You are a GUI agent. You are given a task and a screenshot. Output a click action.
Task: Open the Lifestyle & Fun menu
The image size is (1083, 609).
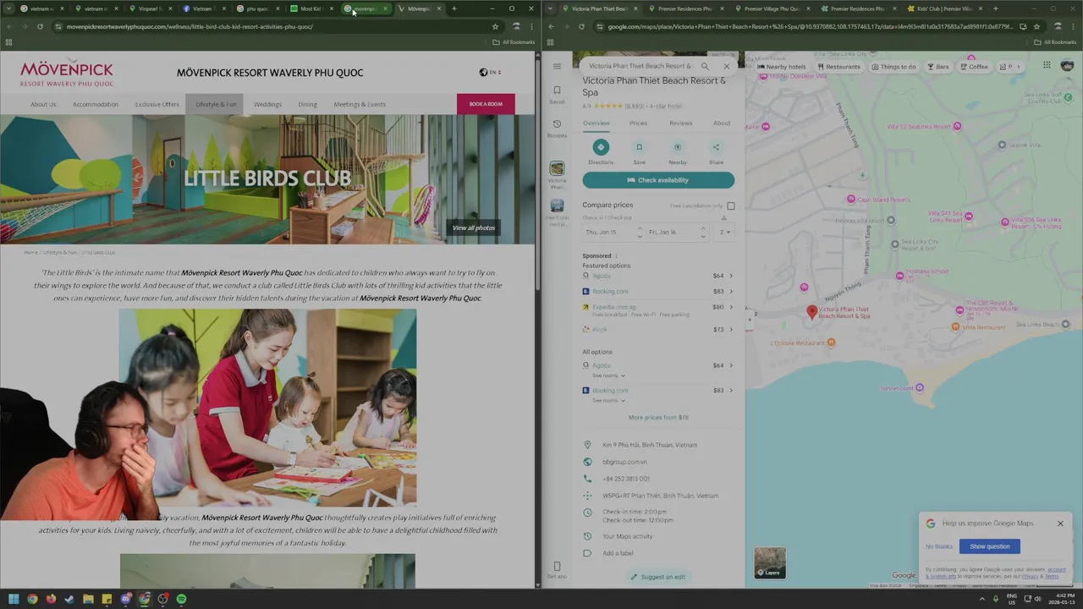click(216, 104)
